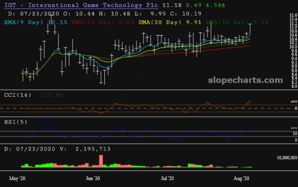The image size is (298, 187).
Task: Click the RSI(5) indicator label
Action: point(16,122)
